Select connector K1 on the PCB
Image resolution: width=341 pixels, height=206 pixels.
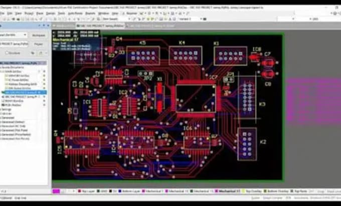pyautogui.click(x=231, y=56)
